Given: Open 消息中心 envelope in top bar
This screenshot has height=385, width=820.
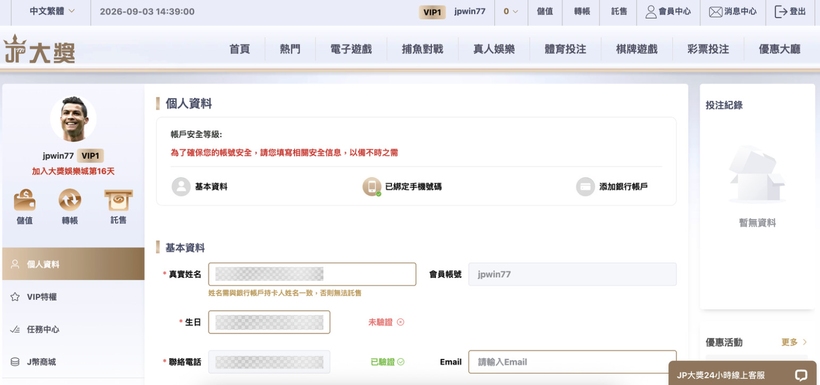Looking at the screenshot, I should click(x=733, y=12).
